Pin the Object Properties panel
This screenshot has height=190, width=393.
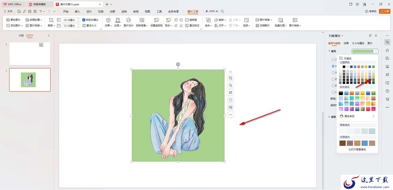tap(370, 36)
